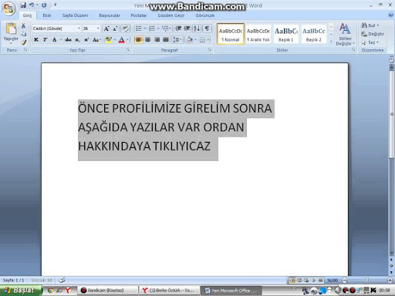Undo the last action
Viewport: 395px width, 296px height.
(x=32, y=5)
